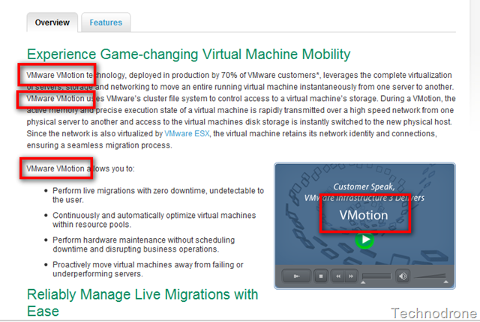This screenshot has height=322, width=480.
Task: Click bullet 'Proactively move virtual machines away'
Action: [x=148, y=269]
